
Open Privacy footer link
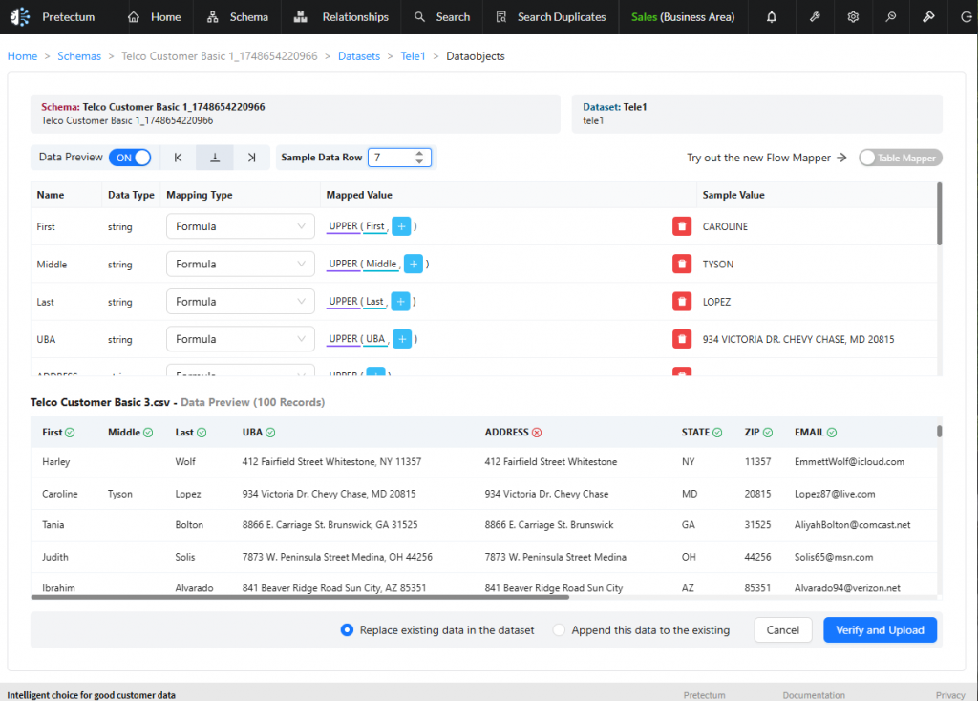click(x=950, y=694)
